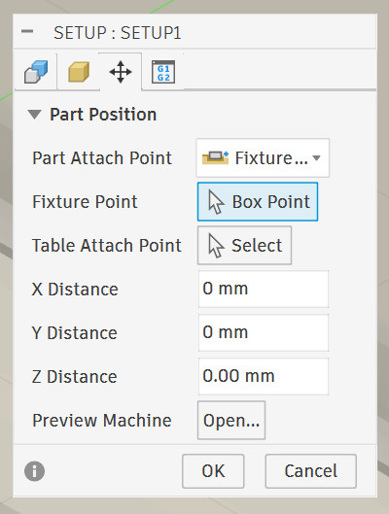This screenshot has width=389, height=514.
Task: Cancel the Setup dialog
Action: click(310, 471)
